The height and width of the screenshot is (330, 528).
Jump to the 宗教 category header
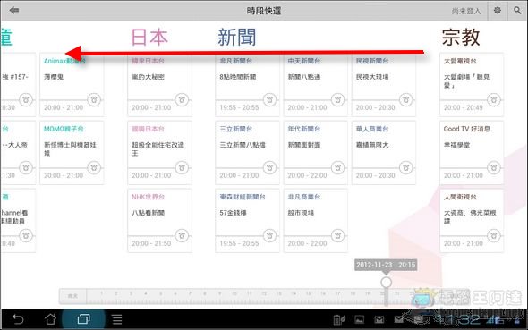pos(461,37)
